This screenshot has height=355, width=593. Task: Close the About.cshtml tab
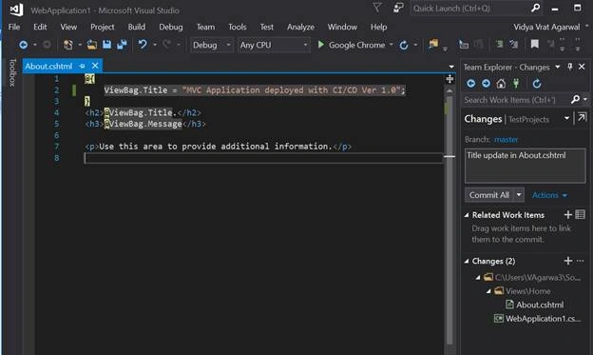(95, 66)
